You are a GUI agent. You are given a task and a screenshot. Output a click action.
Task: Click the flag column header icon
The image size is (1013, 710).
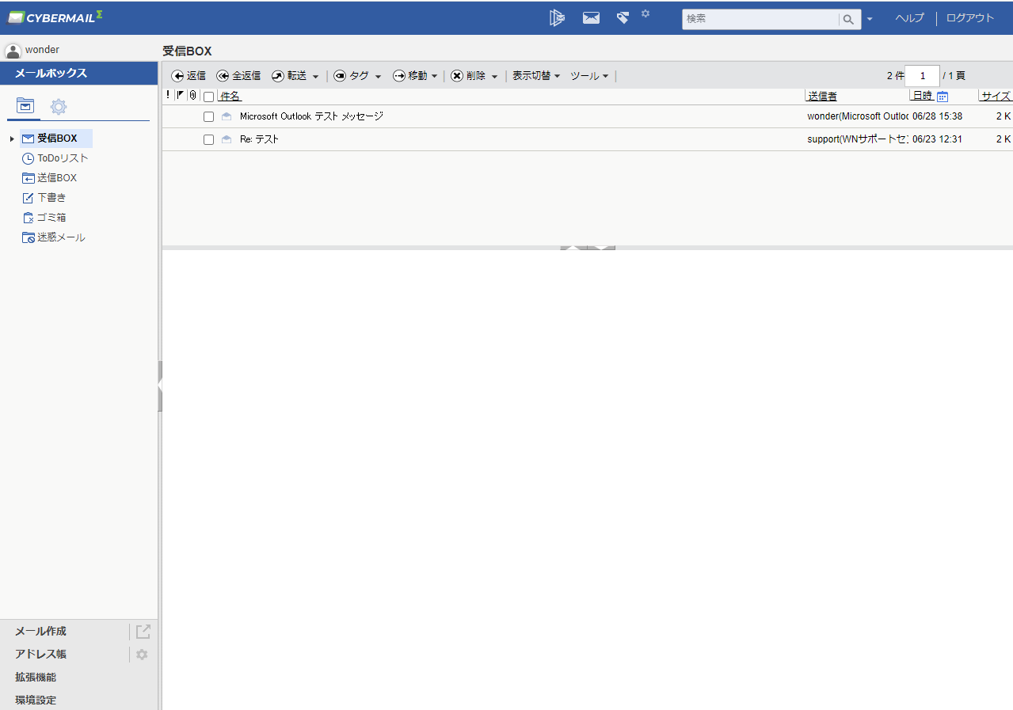pos(180,95)
